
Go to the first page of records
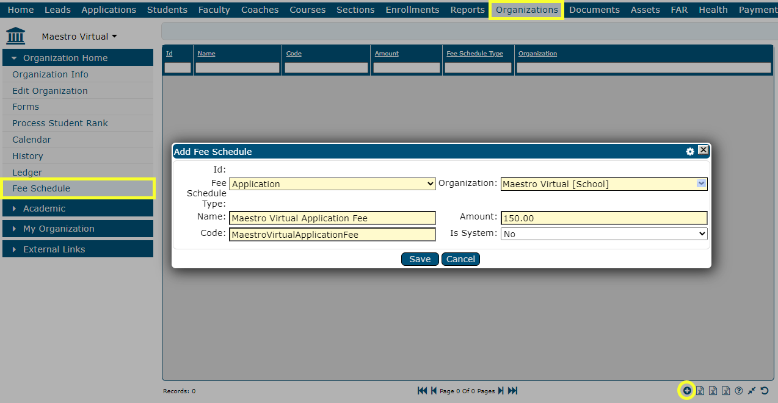pos(422,391)
